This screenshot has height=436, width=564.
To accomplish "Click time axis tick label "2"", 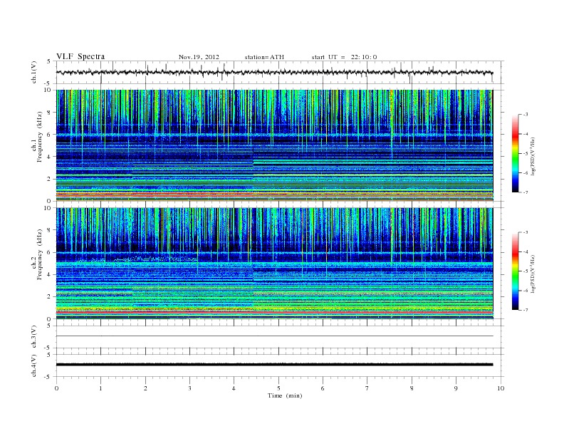I will point(145,388).
